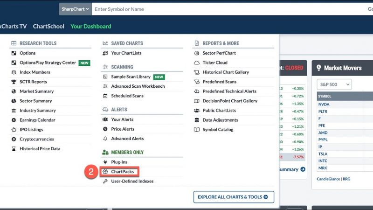Click the OptionsPlay Strategy Center icon
Image resolution: width=373 pixels, height=210 pixels.
tap(14, 63)
